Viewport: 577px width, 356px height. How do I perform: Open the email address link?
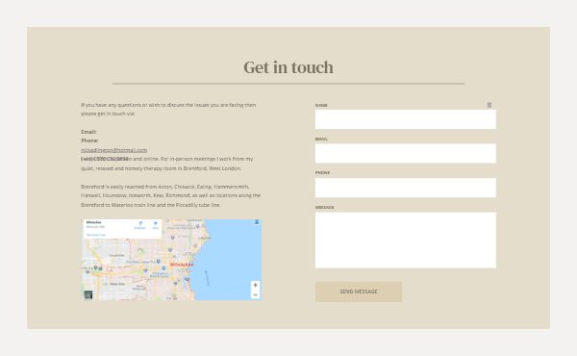114,150
